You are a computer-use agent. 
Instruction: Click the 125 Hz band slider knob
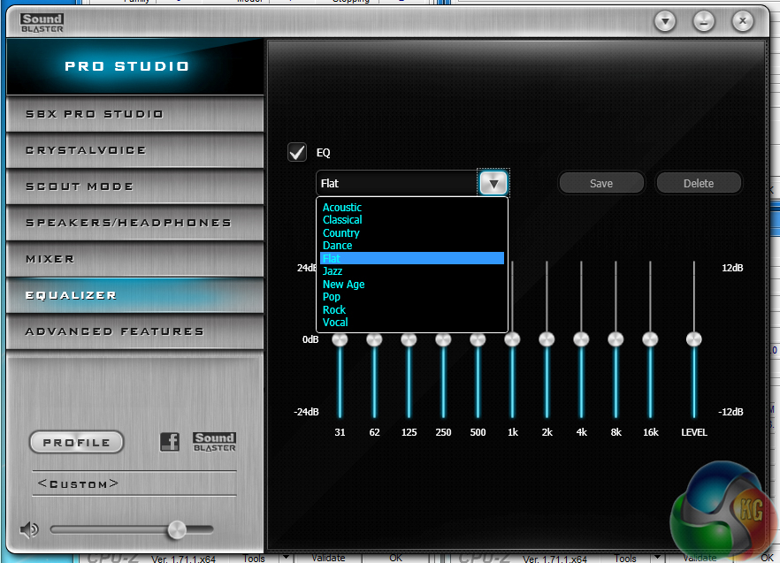pos(409,339)
